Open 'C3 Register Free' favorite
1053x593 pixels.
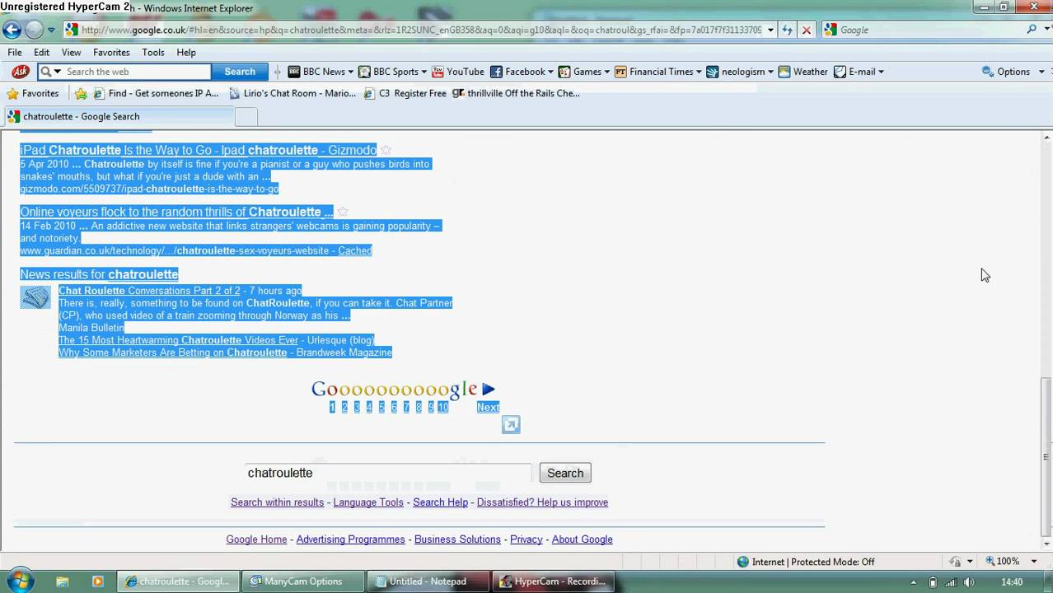point(405,93)
